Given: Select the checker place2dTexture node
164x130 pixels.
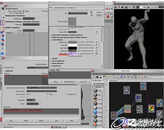Looking at the screenshot, I should coord(140,109).
